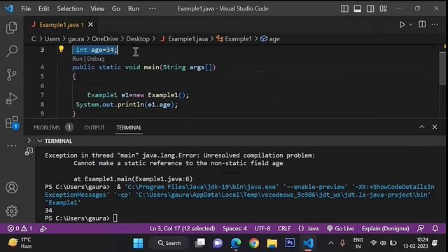Image resolution: width=448 pixels, height=252 pixels.
Task: Start Go Live server
Action: (341, 229)
